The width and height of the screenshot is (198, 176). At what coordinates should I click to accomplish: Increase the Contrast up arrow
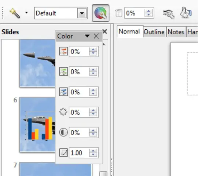point(93,131)
